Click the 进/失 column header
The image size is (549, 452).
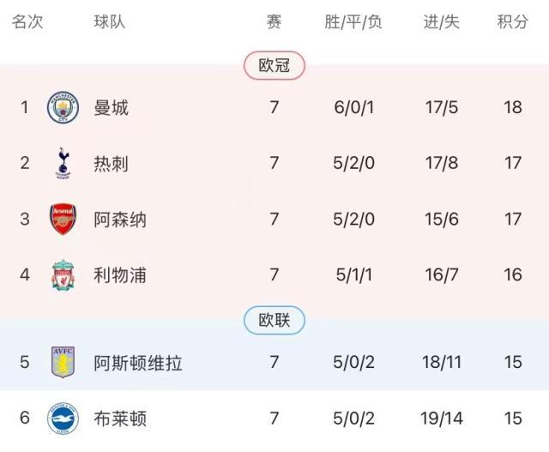(442, 22)
